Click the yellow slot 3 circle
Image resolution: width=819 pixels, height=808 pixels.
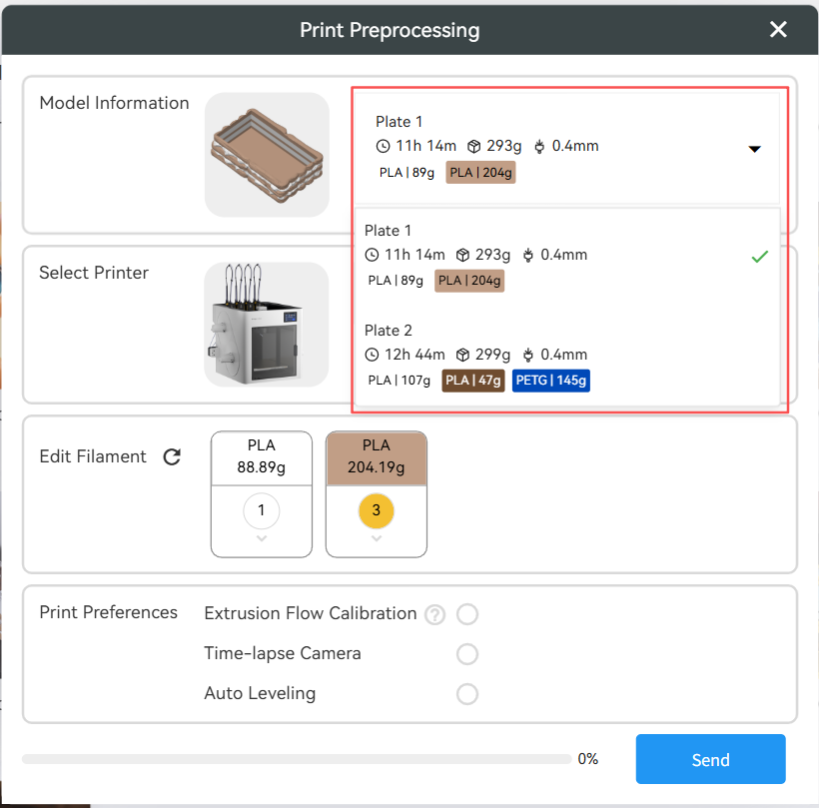click(377, 511)
